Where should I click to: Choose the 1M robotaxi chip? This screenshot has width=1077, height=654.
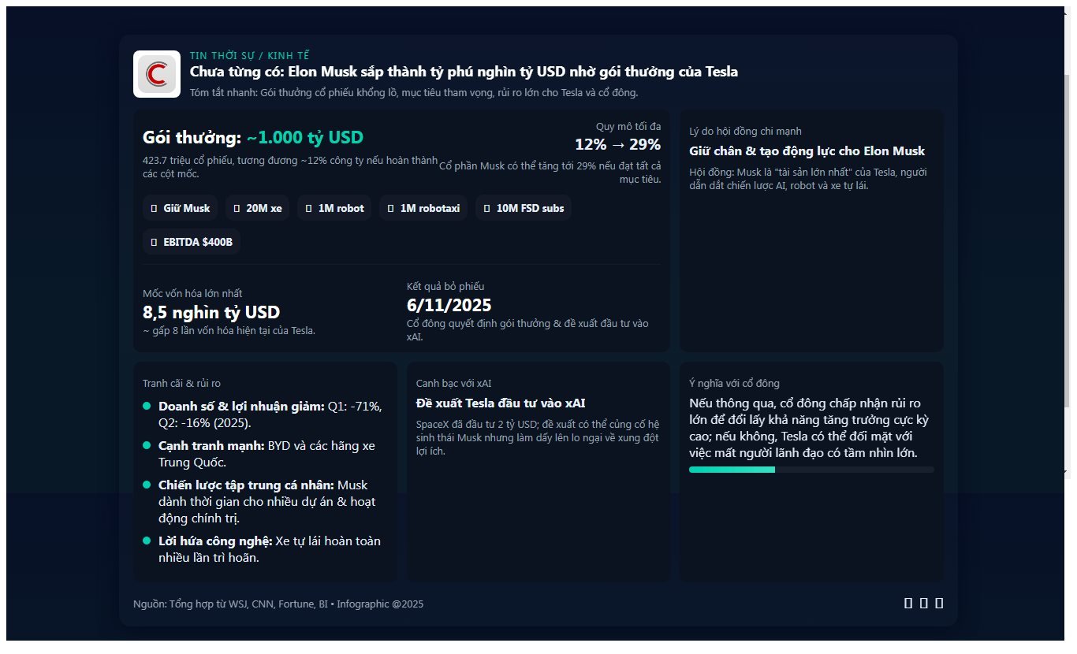pos(423,208)
